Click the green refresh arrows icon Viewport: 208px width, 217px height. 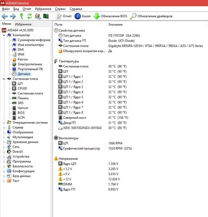pos(29,16)
